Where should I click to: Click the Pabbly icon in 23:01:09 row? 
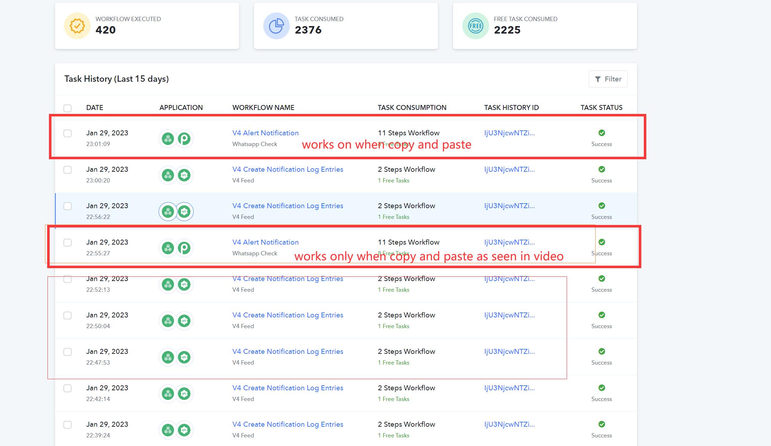coord(184,139)
